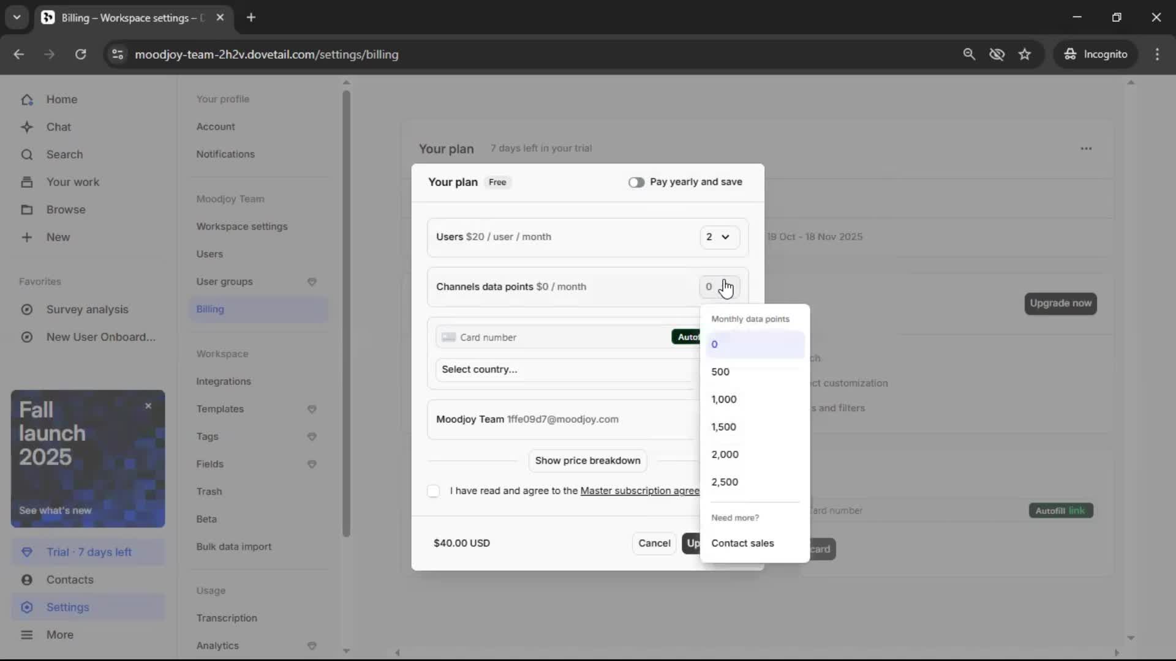Click the Search magnifier sidebar icon
Screen dimensions: 1176x661
tap(27, 155)
